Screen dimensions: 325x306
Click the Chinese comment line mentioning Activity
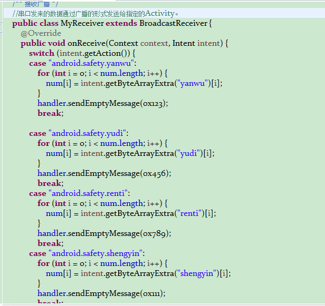(95, 13)
